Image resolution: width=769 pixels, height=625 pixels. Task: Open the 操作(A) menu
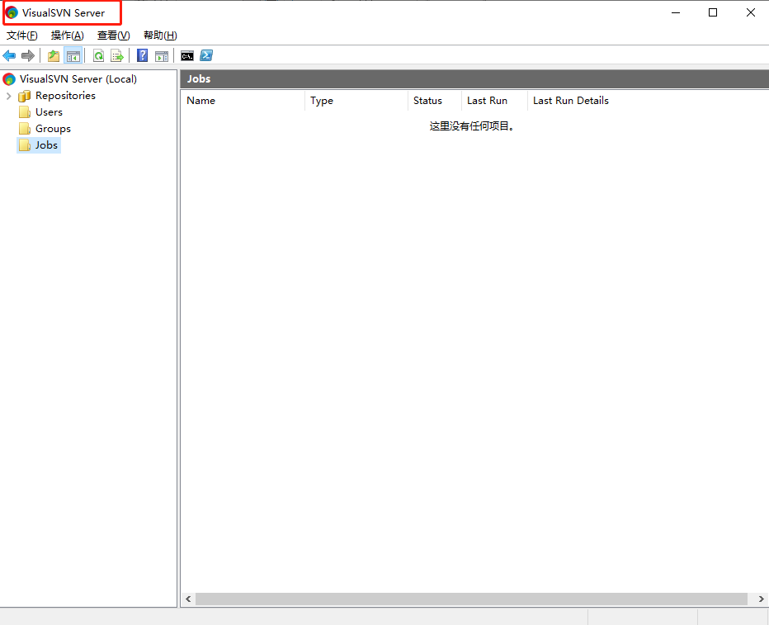[x=67, y=36]
